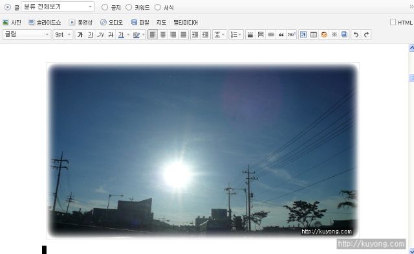Viewport: 414px width, 254px height.
Task: Insert a horizontal divider line
Action: (250, 34)
